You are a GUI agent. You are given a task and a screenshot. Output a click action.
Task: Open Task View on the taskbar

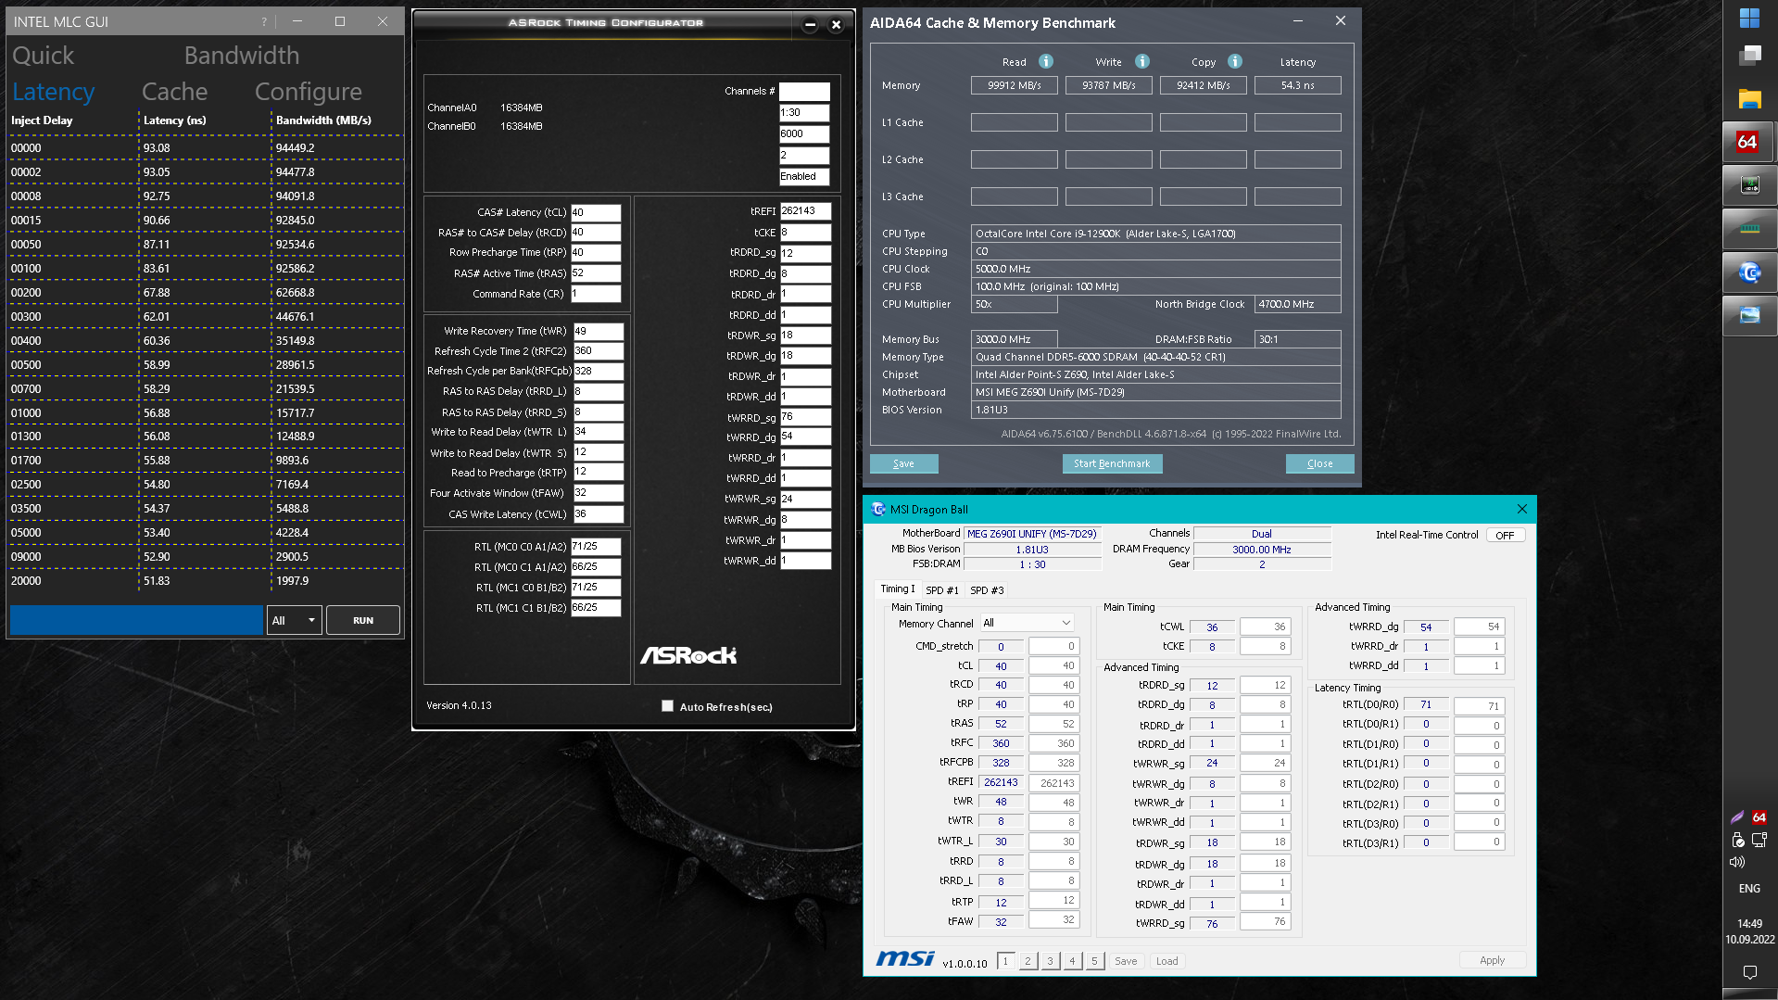coord(1749,57)
